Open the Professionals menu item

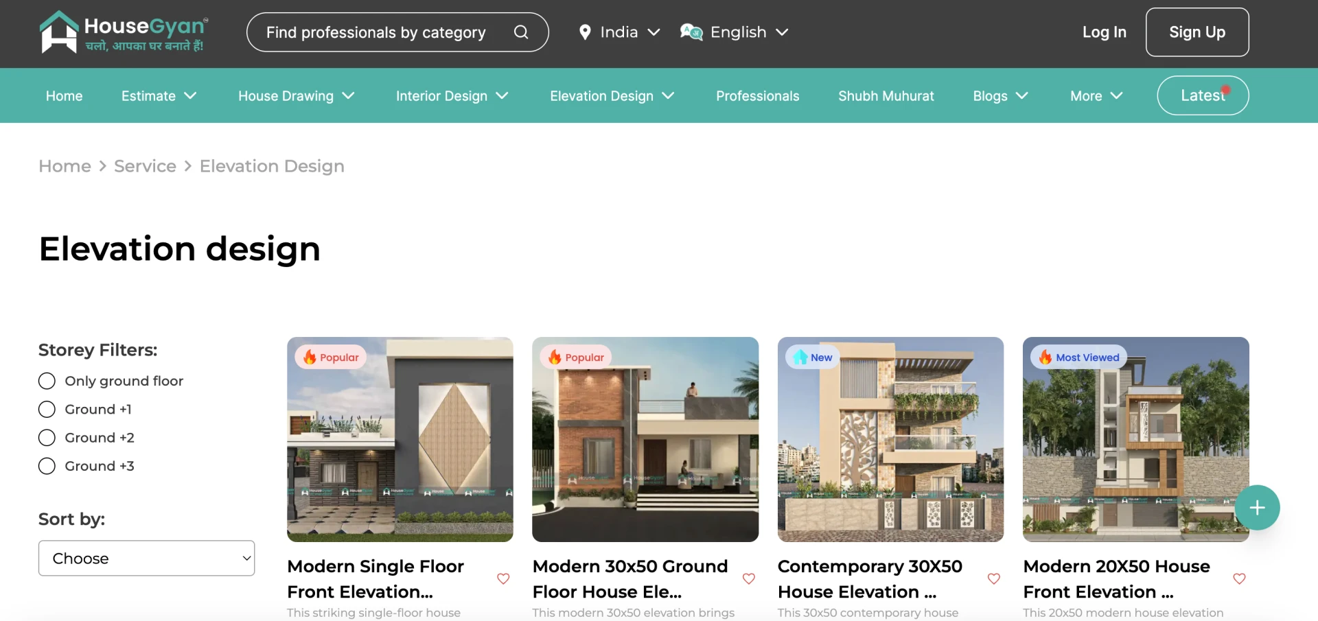(757, 96)
